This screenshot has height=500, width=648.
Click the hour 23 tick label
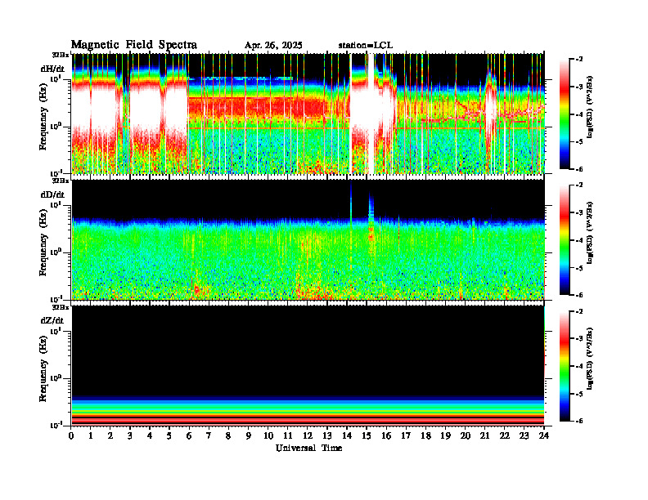click(x=524, y=436)
